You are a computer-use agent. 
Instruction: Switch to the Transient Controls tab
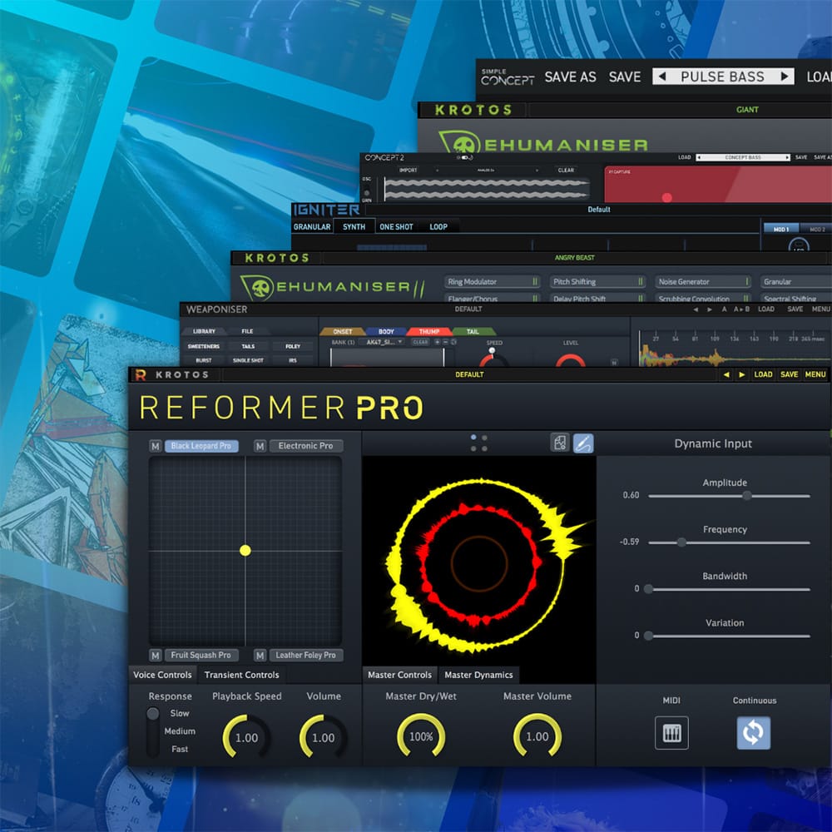click(241, 675)
